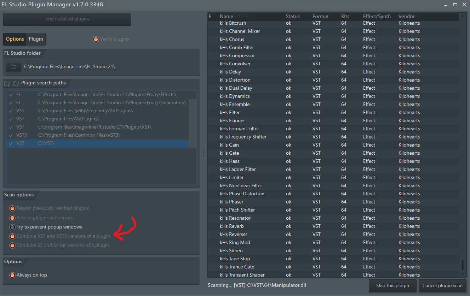470x296 pixels.
Task: Enable the Verify plugins option
Action: pos(96,39)
